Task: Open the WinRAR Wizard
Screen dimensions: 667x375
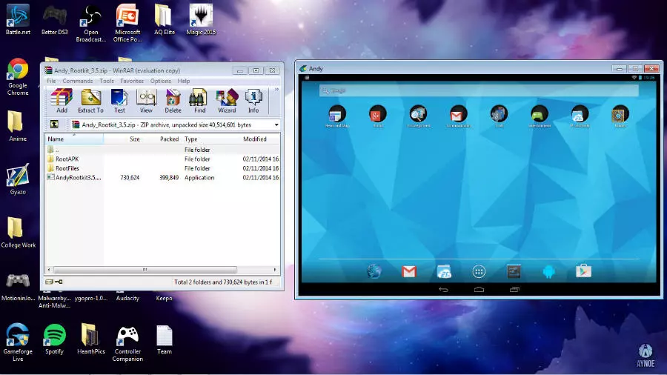Action: 226,100
